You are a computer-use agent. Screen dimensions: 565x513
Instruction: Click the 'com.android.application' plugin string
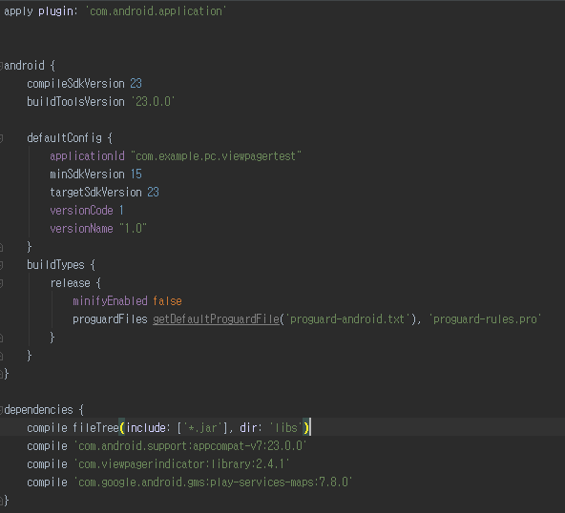pyautogui.click(x=156, y=11)
